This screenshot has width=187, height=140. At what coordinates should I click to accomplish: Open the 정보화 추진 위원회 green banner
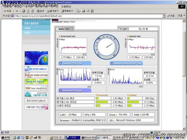[36, 81]
